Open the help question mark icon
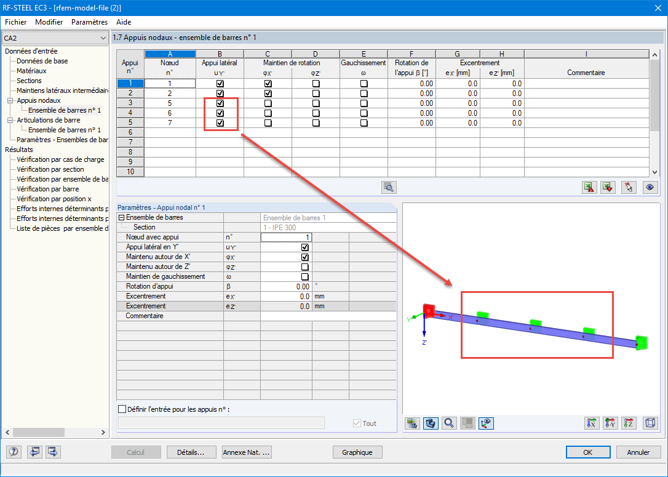The height and width of the screenshot is (477, 668). (14, 452)
